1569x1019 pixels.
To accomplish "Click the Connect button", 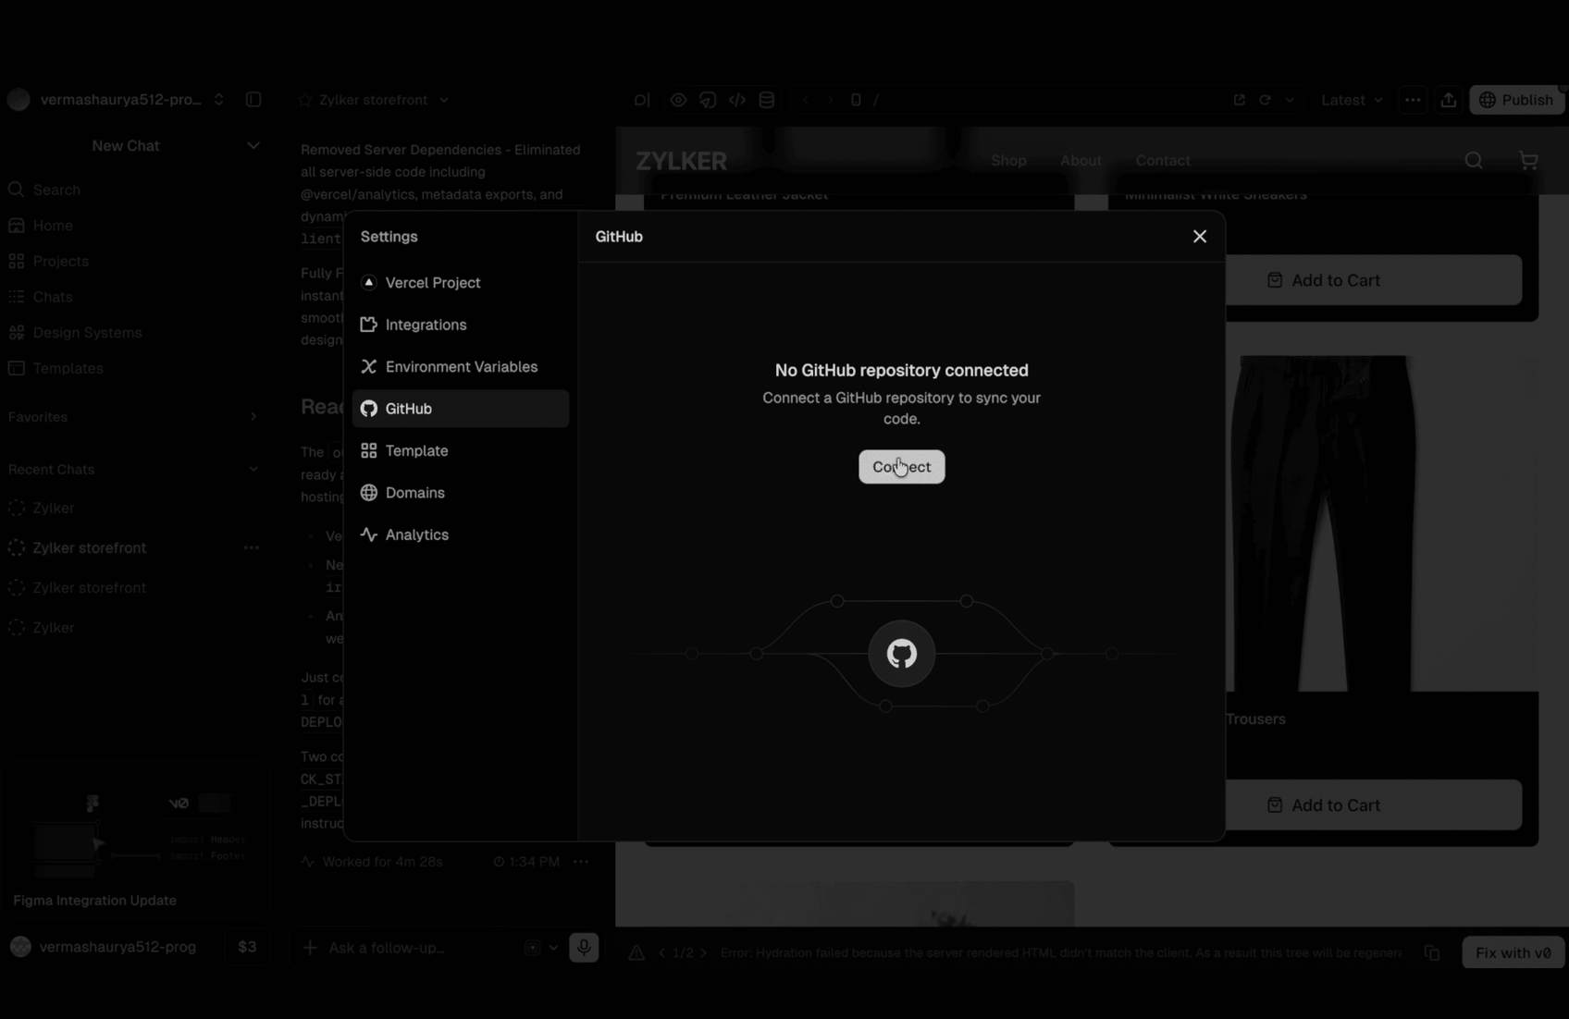I will (901, 467).
